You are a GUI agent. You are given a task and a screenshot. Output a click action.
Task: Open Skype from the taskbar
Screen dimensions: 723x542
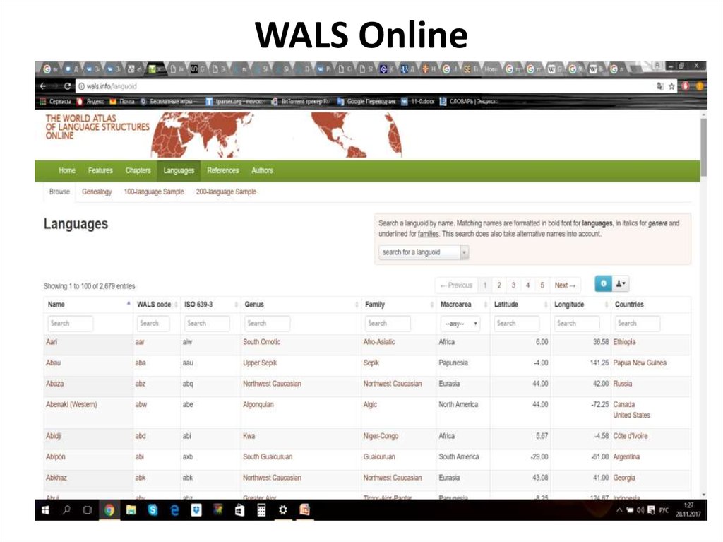153,509
